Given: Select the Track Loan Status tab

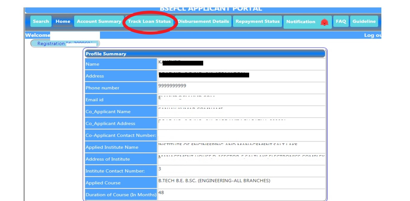Looking at the screenshot, I should point(149,21).
